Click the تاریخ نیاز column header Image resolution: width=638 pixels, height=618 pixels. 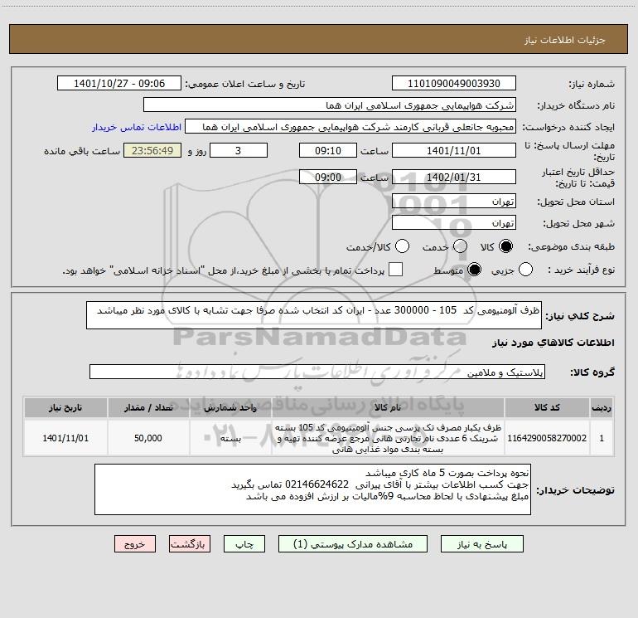[x=65, y=407]
